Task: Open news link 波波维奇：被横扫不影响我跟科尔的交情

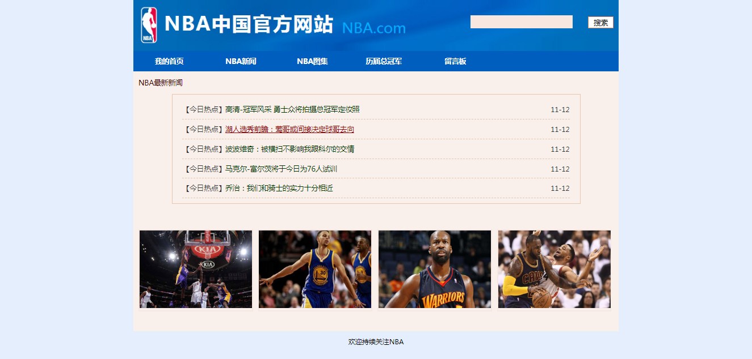Action: (x=289, y=149)
